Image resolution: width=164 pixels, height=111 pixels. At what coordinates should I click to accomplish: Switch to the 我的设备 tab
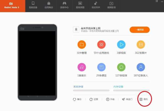[x=33, y=5]
